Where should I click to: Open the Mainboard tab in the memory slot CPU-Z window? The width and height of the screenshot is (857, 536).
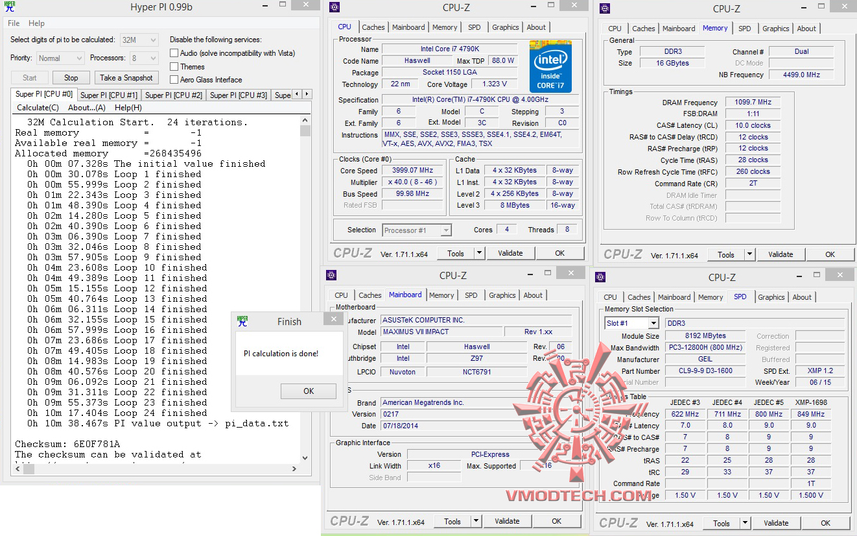[674, 297]
